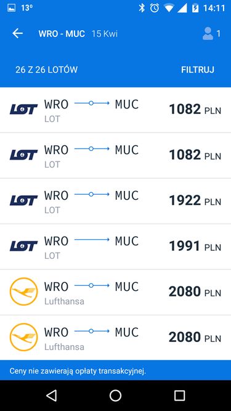Tap the 15 Kwi date label
231x411 pixels.
[x=105, y=34]
